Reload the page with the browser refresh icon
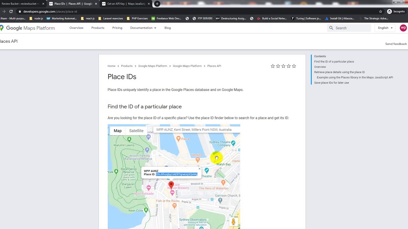Viewport: 408px width, 229px height. (11, 11)
